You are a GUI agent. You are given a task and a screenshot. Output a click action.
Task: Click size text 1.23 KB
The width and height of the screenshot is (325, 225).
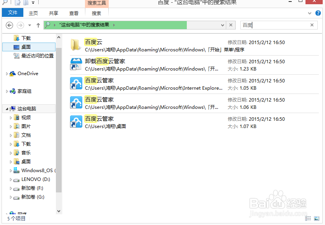click(248, 69)
